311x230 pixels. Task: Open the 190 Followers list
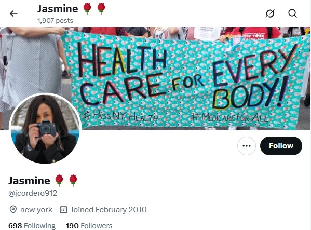pos(89,226)
